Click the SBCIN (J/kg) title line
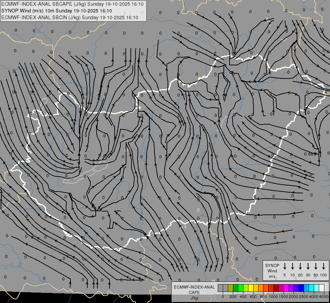 point(70,18)
